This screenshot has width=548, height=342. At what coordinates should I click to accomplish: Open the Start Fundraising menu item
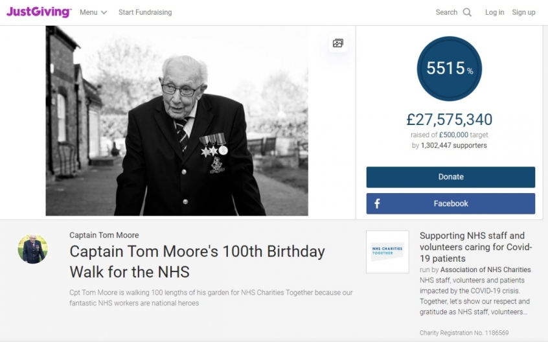(145, 12)
